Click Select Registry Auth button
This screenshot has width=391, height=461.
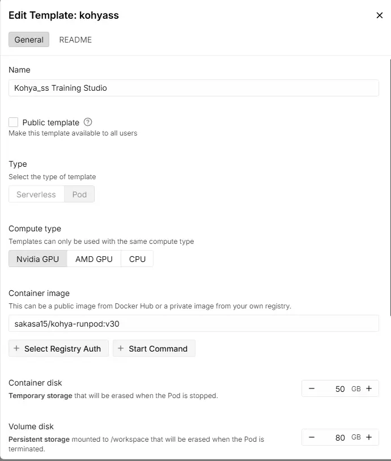click(58, 349)
